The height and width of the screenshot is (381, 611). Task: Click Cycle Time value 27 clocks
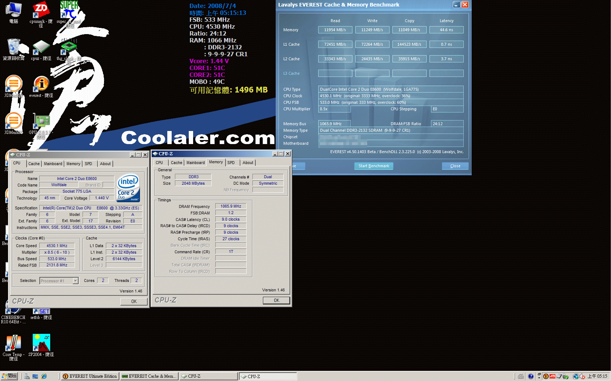coord(231,239)
